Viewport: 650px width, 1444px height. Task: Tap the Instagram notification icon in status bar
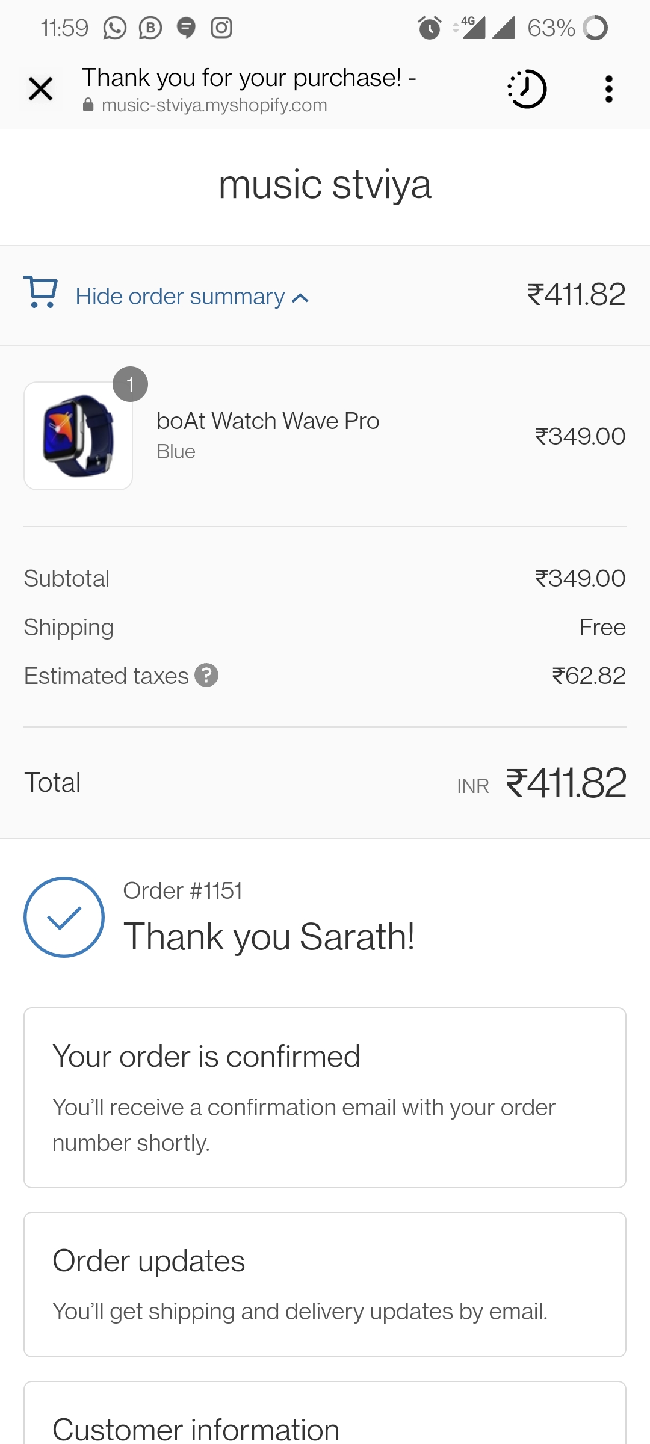221,28
